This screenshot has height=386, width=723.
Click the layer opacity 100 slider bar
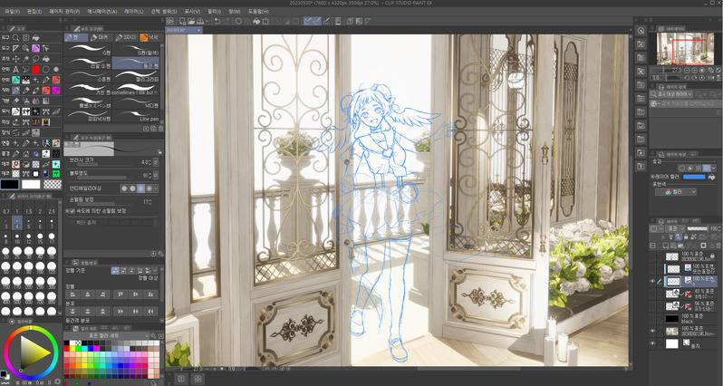pos(698,228)
